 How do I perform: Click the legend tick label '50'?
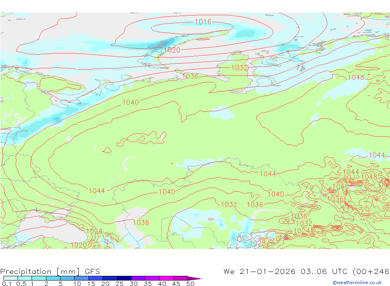tap(190, 284)
